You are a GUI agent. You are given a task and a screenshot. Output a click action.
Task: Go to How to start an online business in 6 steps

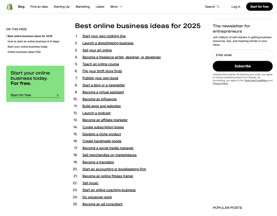click(x=33, y=41)
